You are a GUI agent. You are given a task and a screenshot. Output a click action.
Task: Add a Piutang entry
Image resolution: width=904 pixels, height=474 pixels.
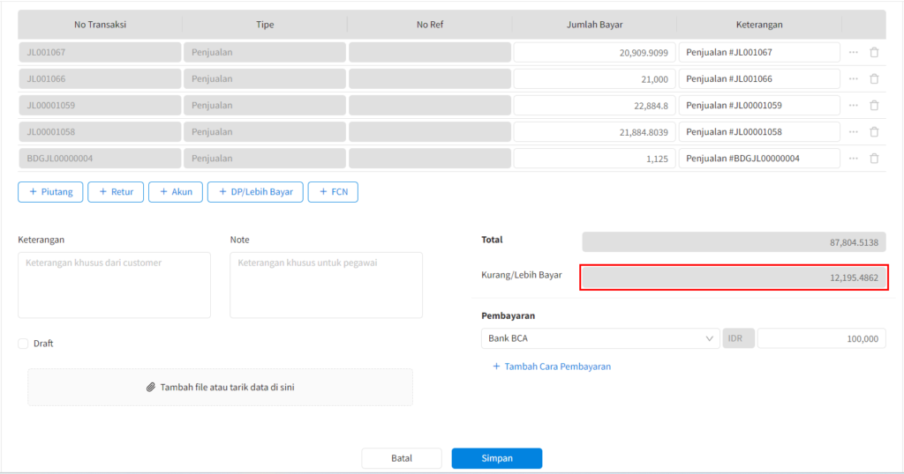pos(50,192)
